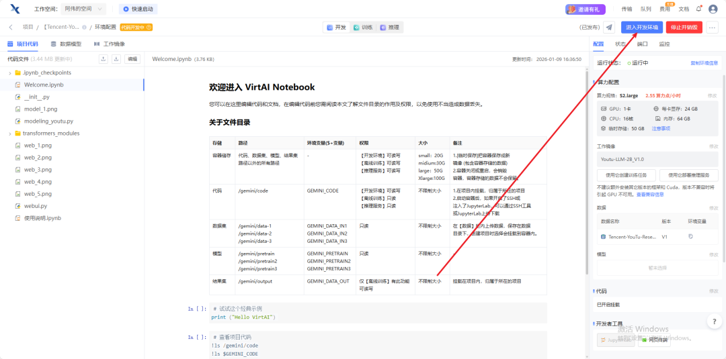Copy the Tencent-YouTu-Rese dataset environment variable

point(690,237)
